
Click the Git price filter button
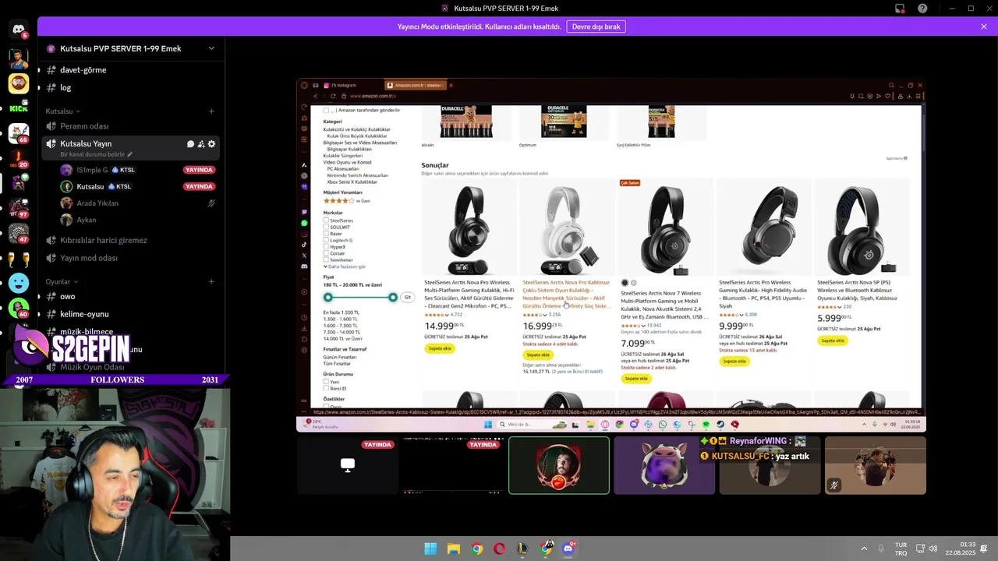(407, 297)
